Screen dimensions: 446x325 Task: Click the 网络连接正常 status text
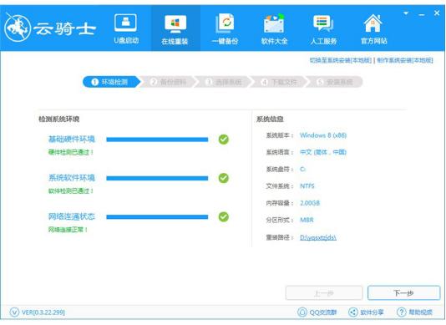tap(68, 230)
